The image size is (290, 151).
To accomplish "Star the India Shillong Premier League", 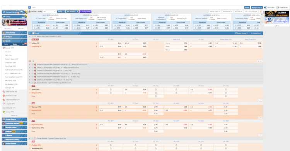I will [x=33, y=37].
